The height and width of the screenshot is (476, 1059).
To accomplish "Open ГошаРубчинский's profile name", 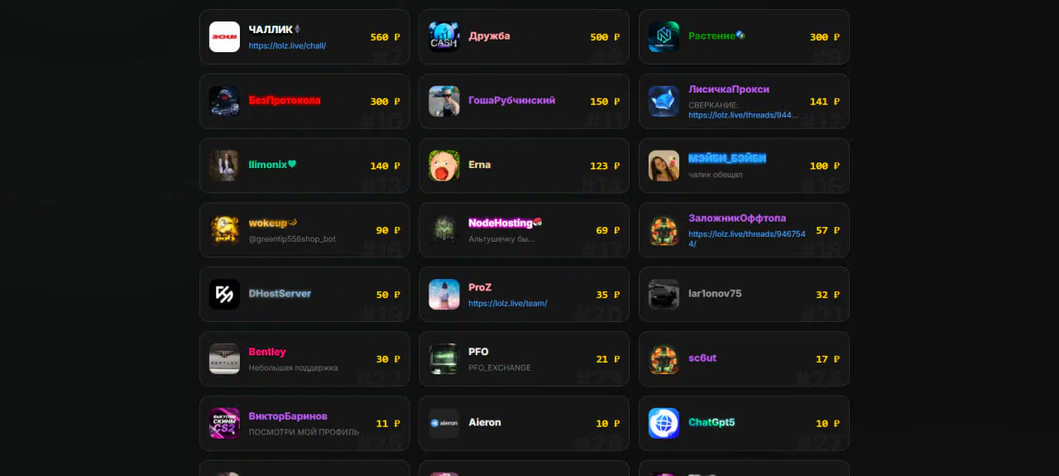I will tap(511, 100).
